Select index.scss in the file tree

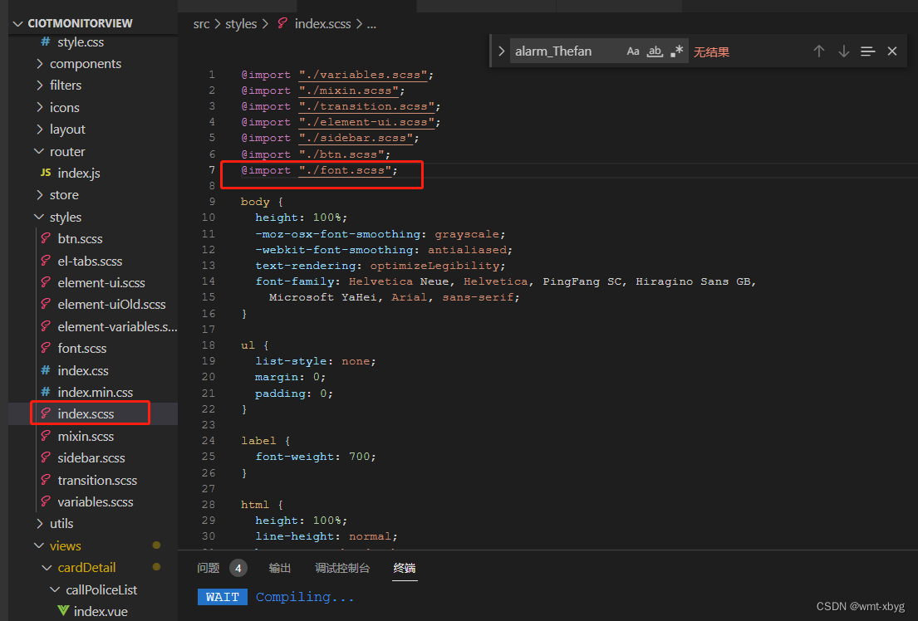click(x=86, y=413)
